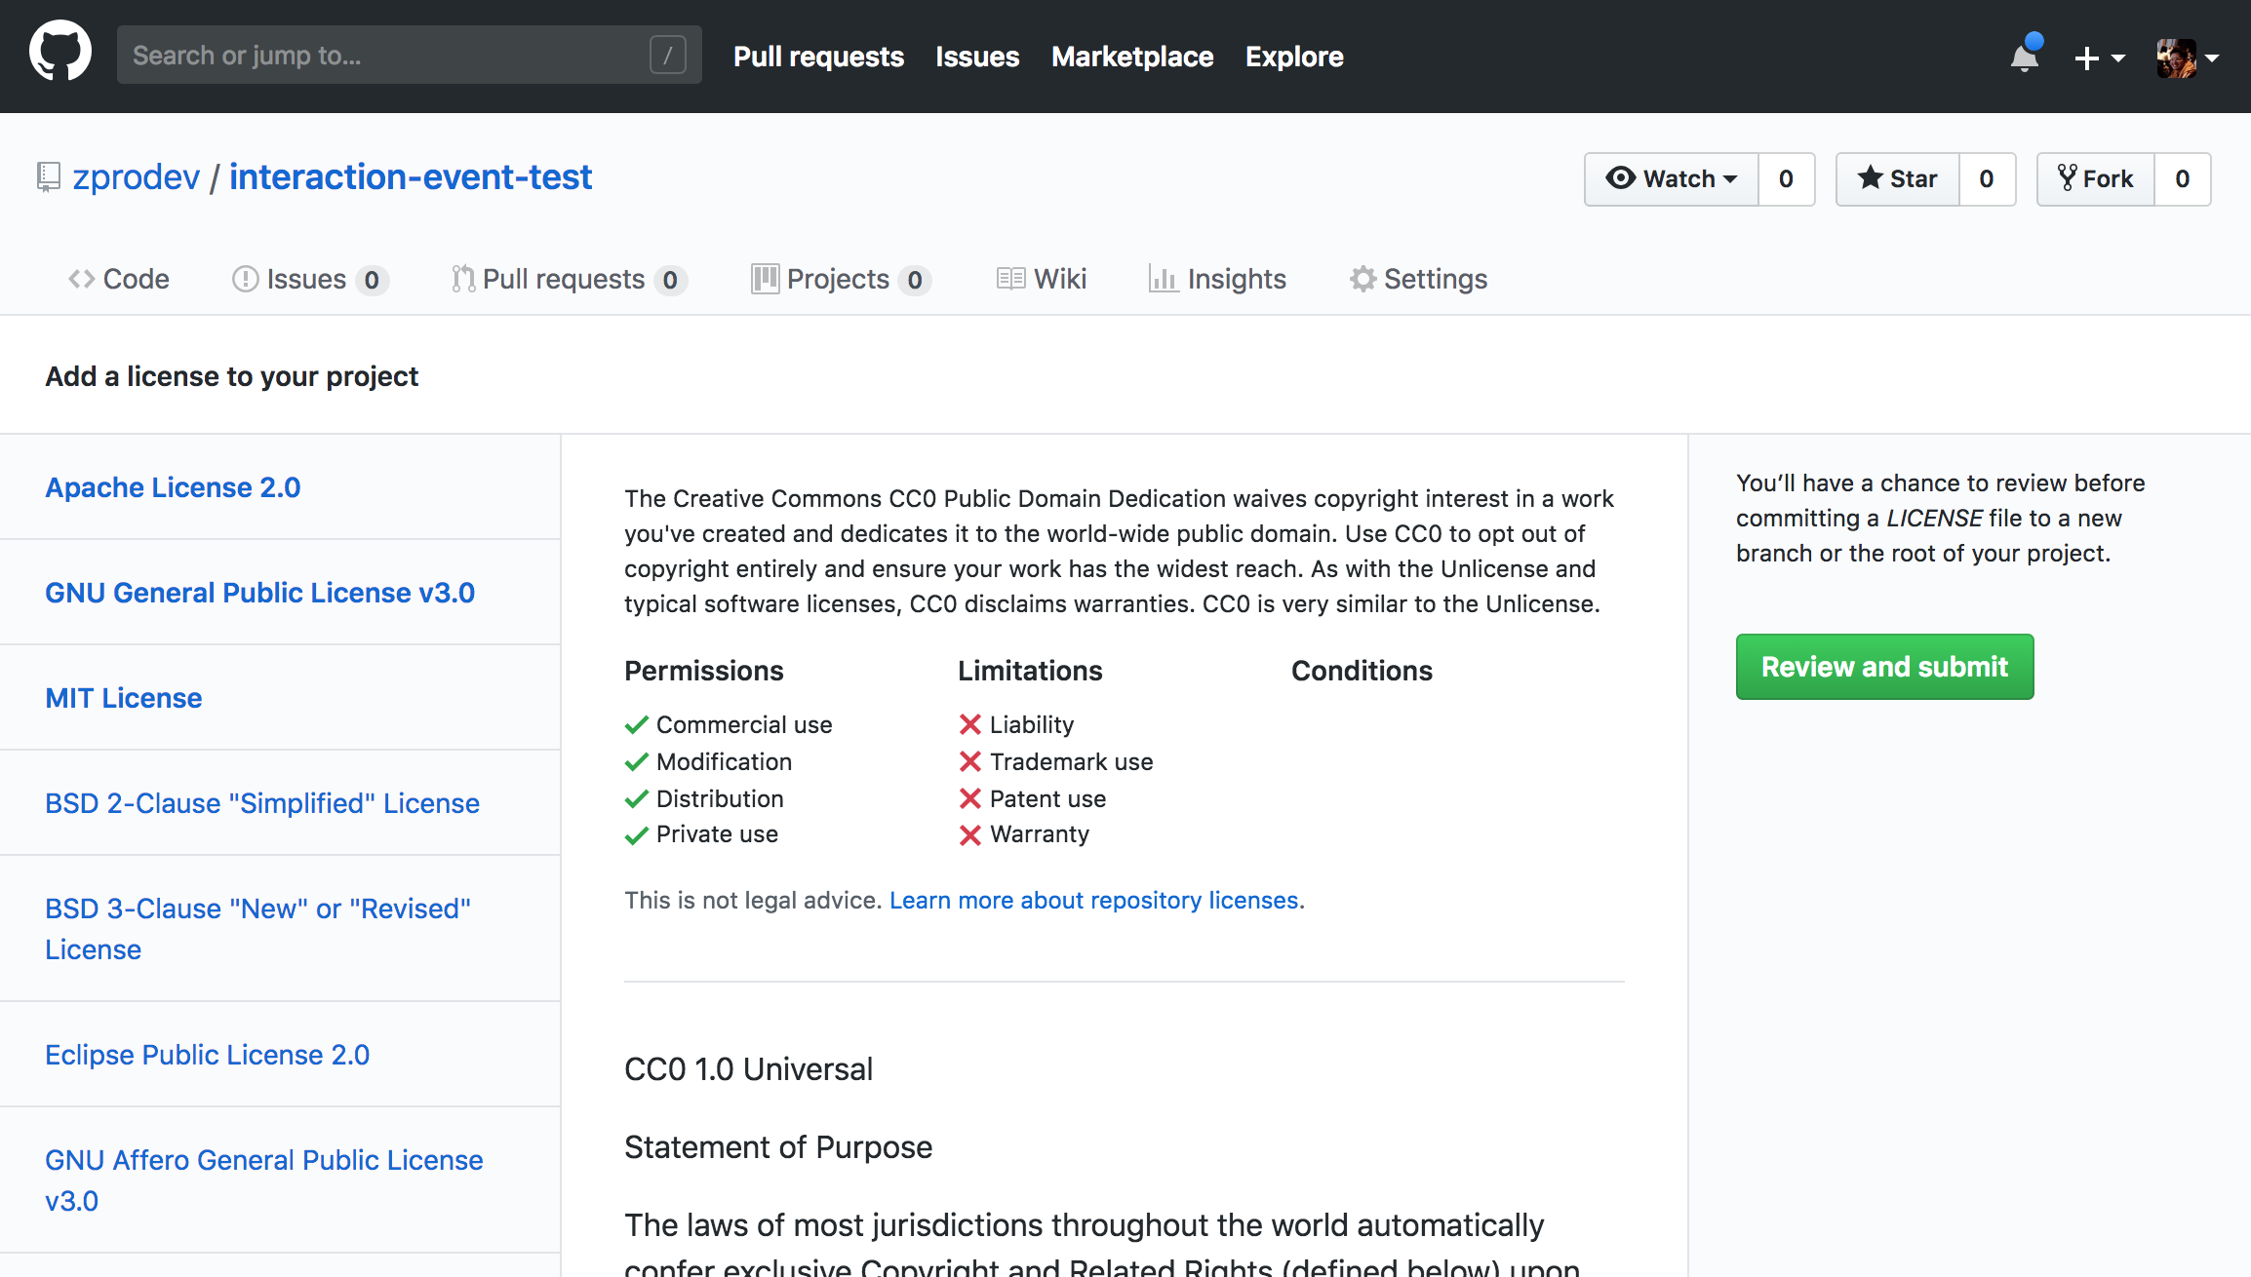Open the zprodev owner link

click(x=136, y=177)
